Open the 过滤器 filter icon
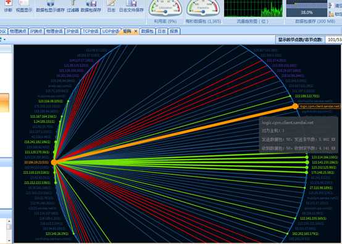 73,6
